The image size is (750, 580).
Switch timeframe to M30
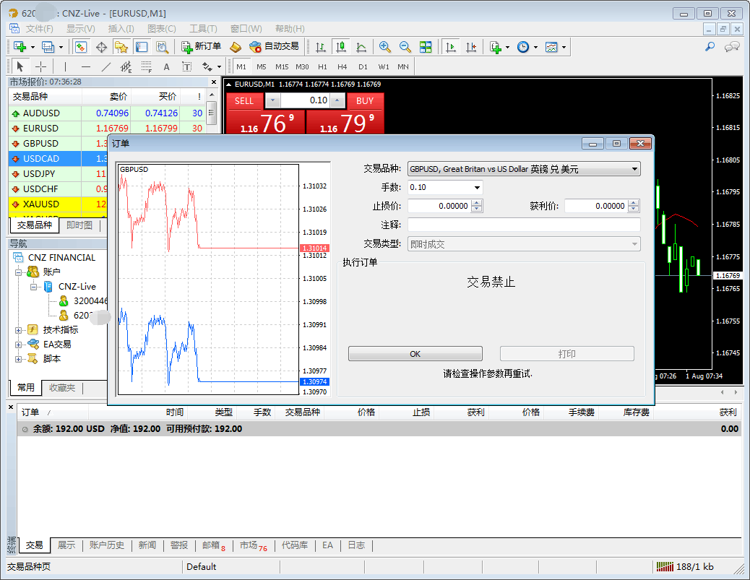pos(302,66)
